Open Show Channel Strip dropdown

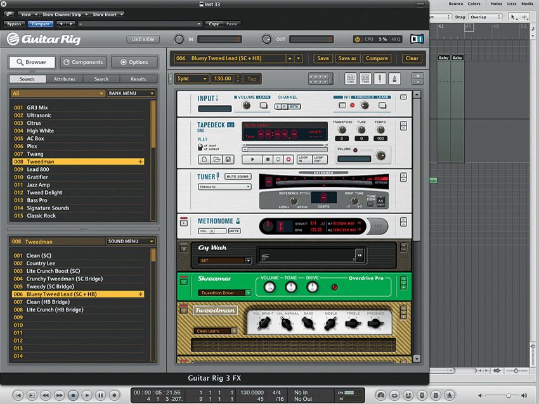(64, 15)
